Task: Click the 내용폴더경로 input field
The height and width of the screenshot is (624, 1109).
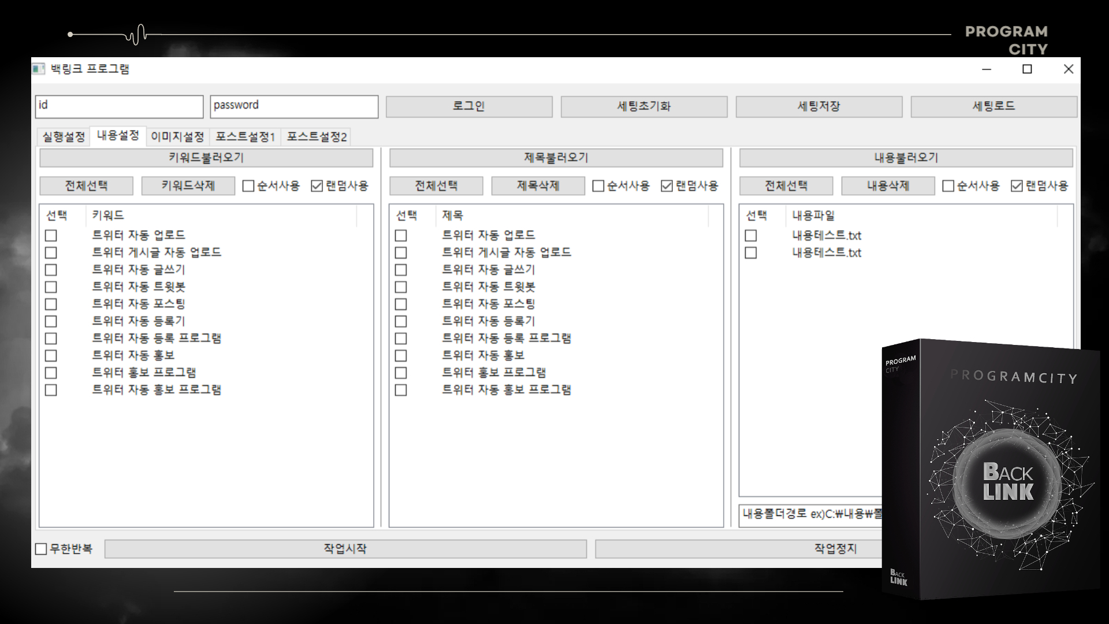Action: [811, 515]
